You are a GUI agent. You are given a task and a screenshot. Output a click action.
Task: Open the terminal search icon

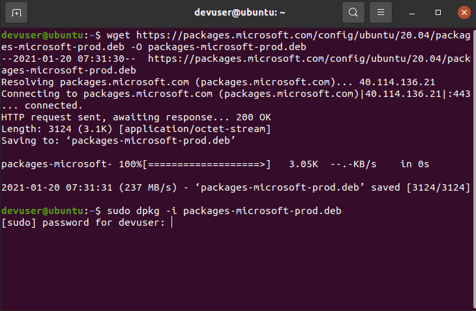(x=353, y=12)
